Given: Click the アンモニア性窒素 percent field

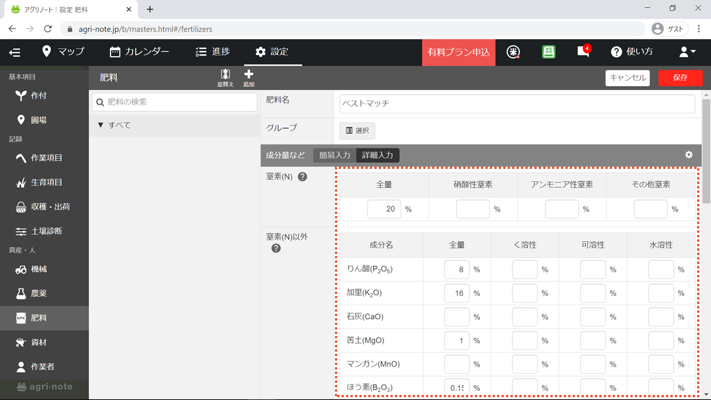Looking at the screenshot, I should point(562,209).
